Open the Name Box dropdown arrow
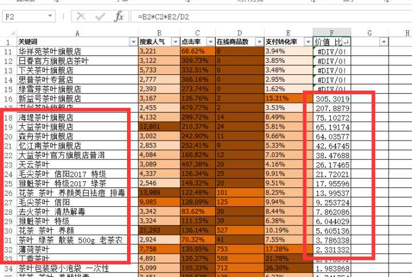412x277 pixels. tap(50, 16)
